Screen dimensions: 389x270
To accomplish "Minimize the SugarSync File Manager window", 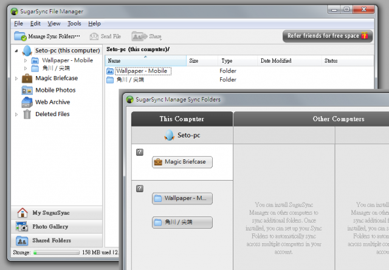I will (334, 10).
